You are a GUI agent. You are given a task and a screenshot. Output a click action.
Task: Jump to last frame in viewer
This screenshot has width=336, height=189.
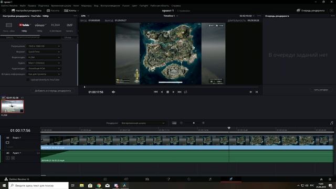coord(180,92)
